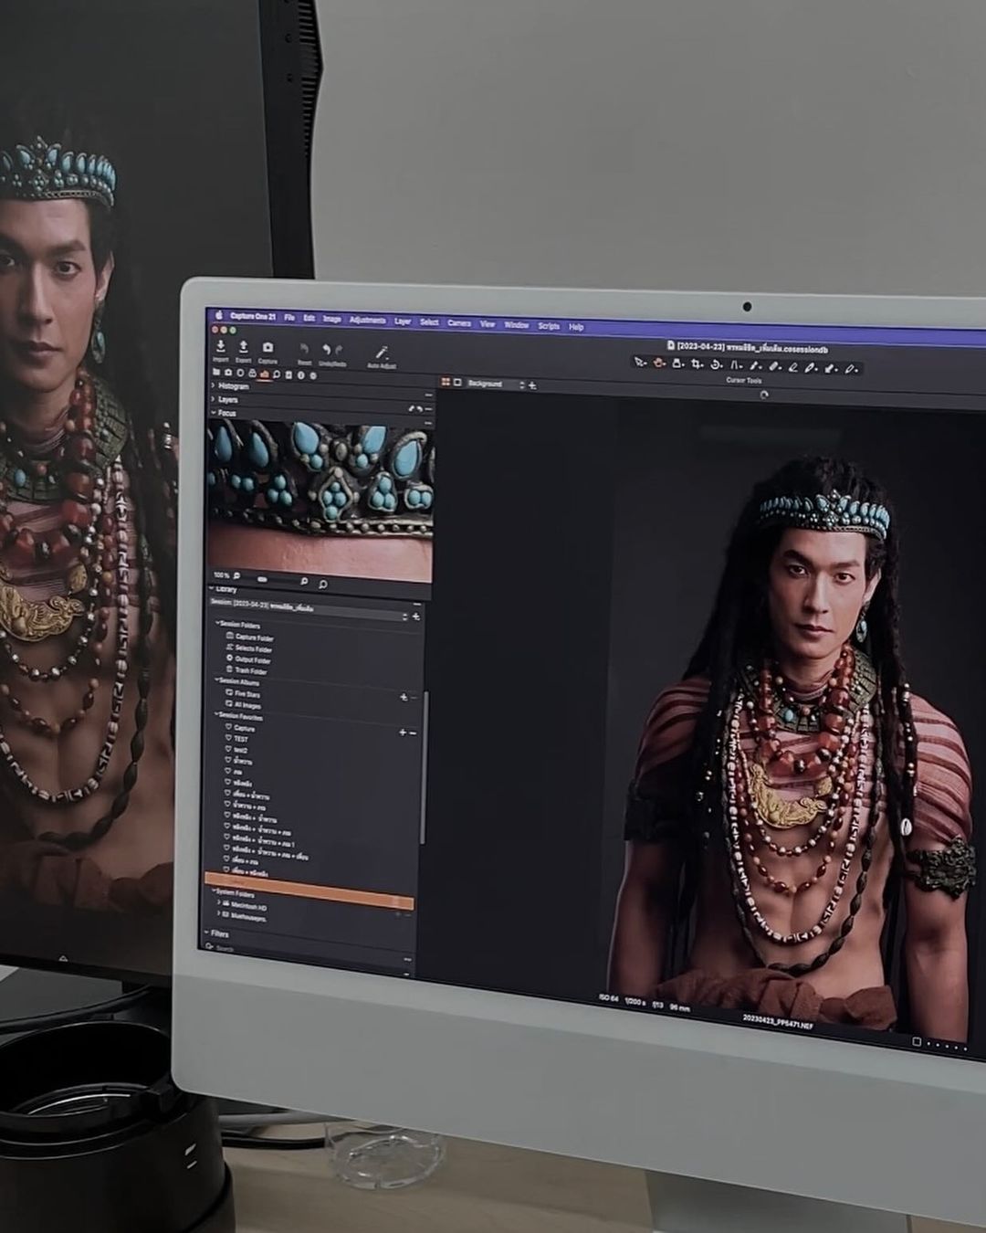Click the Import toolbar icon
The image size is (986, 1233).
220,347
